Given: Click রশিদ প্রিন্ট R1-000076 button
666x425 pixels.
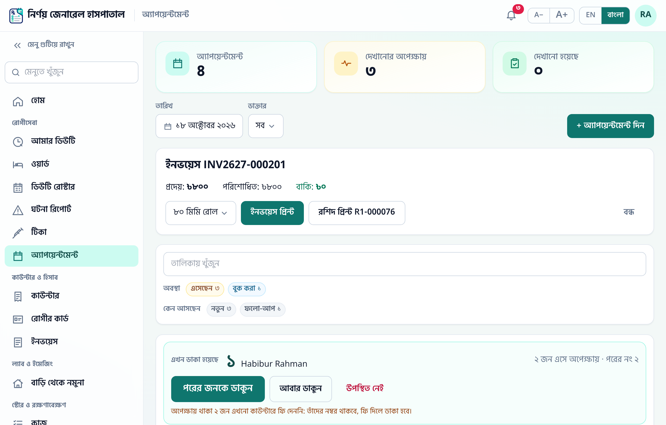Looking at the screenshot, I should 357,213.
